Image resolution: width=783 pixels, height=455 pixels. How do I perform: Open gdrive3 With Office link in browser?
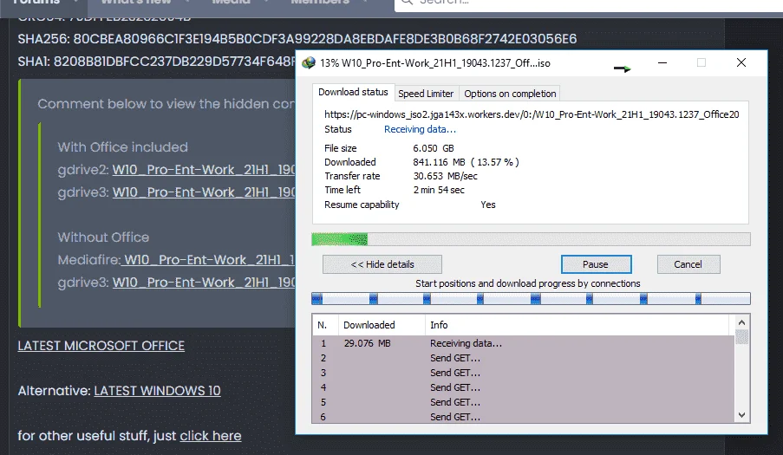(x=204, y=192)
